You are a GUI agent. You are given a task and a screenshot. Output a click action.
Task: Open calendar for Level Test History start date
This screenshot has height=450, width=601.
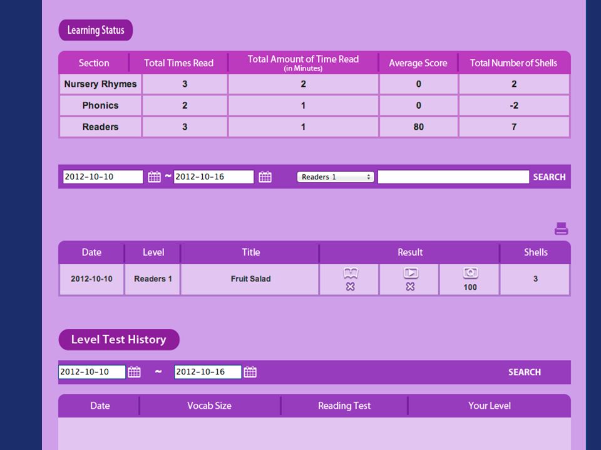point(134,372)
